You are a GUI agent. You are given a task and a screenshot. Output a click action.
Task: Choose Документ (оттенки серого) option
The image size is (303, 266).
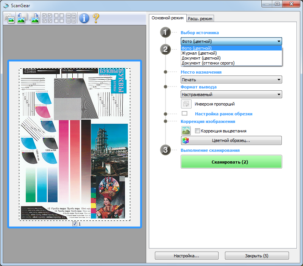[231, 63]
